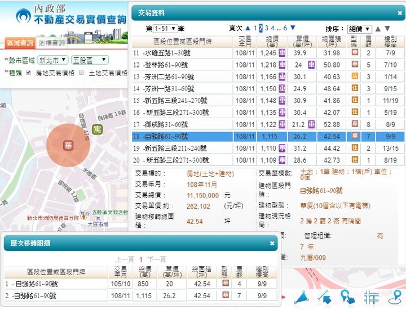Click the price 車 icon in row 12 登林路
Image resolution: width=406 pixels, height=310 pixels.
pos(282,65)
